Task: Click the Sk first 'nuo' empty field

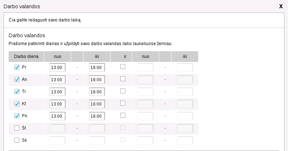Action: click(57, 141)
